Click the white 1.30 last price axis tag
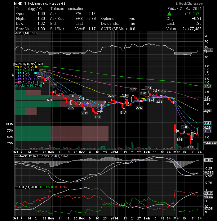This screenshot has height=221, width=217. (x=207, y=128)
